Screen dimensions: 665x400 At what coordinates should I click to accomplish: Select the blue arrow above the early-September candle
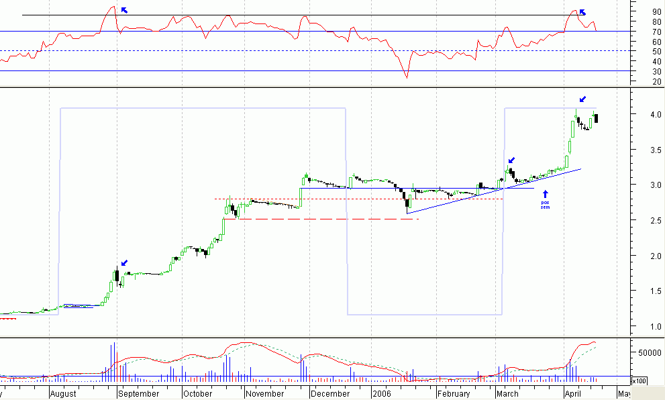124,263
